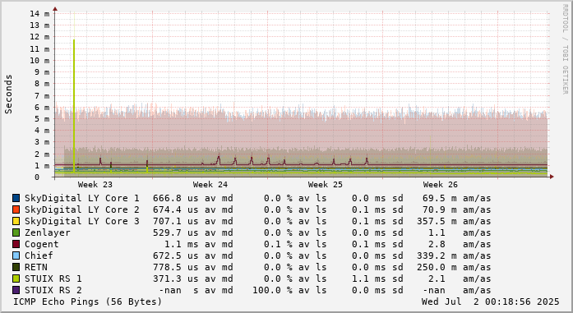This screenshot has height=313, width=573.
Task: Select the Week 26 axis label
Action: pos(441,185)
